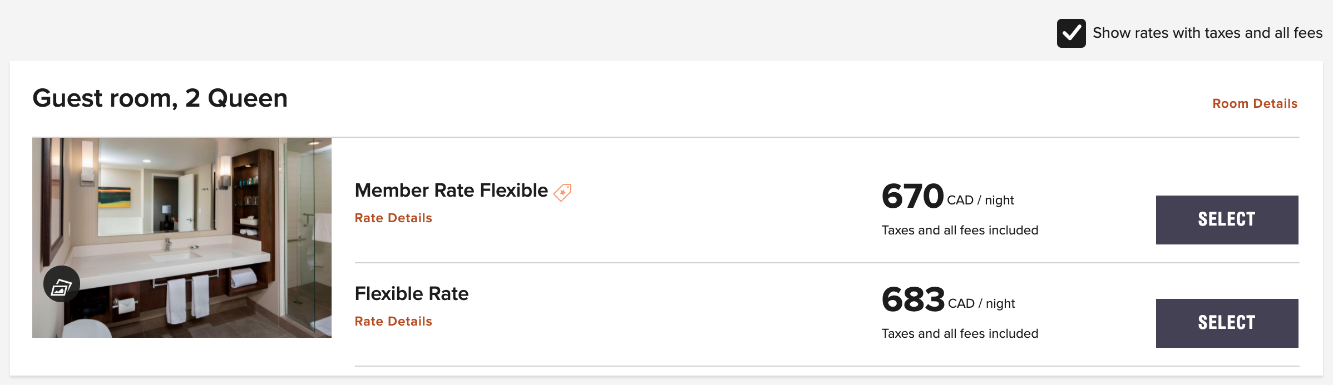
Task: Select the 670 CAD member rate
Action: click(x=1227, y=219)
